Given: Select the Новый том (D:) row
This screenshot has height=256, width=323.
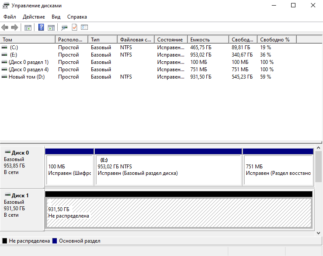Looking at the screenshot, I should 26,77.
